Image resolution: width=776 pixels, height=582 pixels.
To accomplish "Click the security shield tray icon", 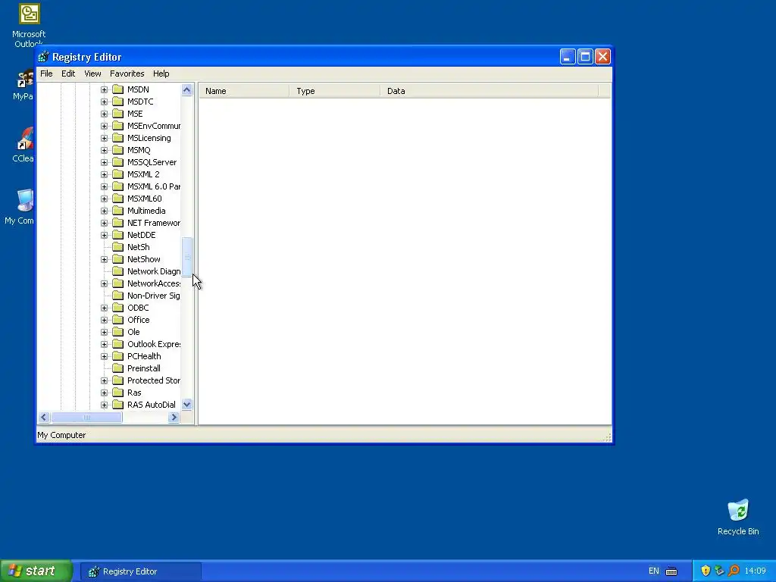I will 706,571.
